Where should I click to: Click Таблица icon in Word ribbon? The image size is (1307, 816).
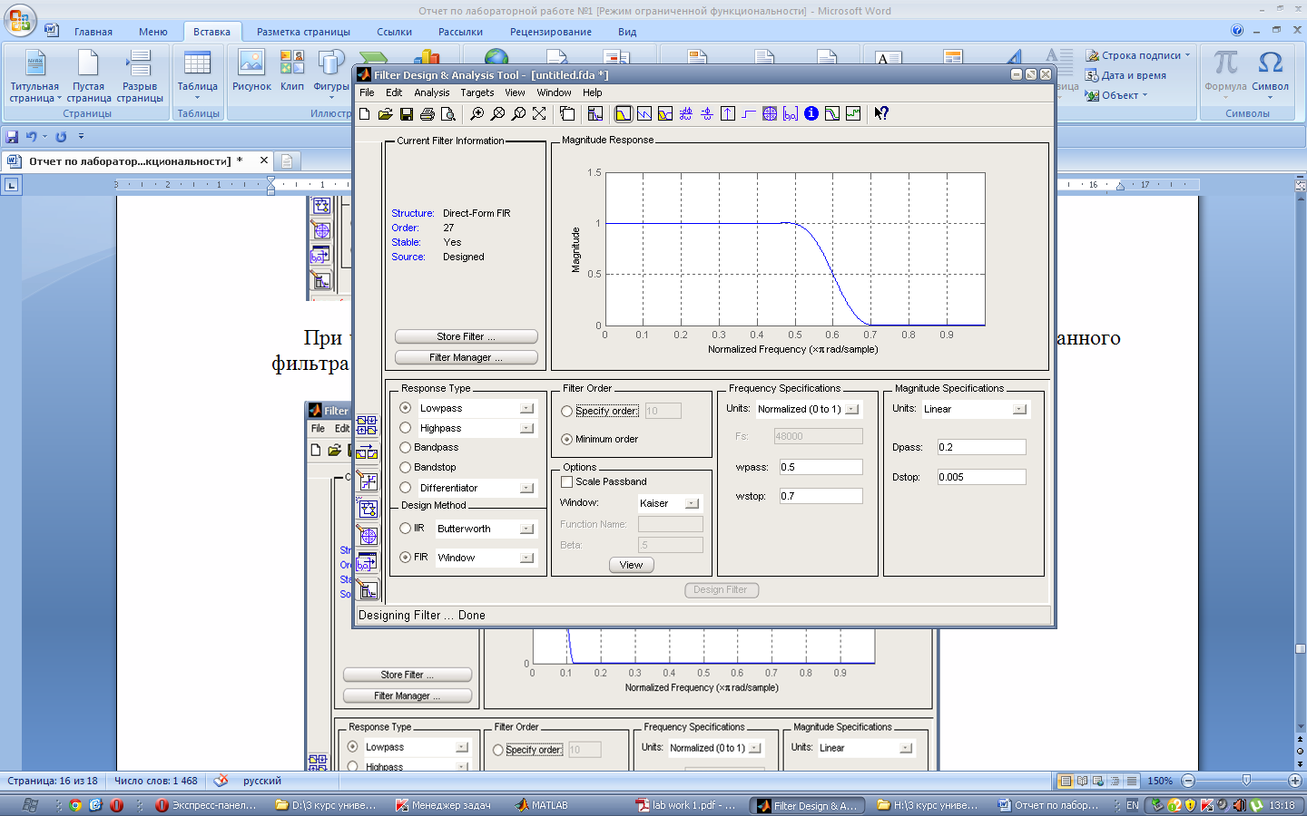197,73
